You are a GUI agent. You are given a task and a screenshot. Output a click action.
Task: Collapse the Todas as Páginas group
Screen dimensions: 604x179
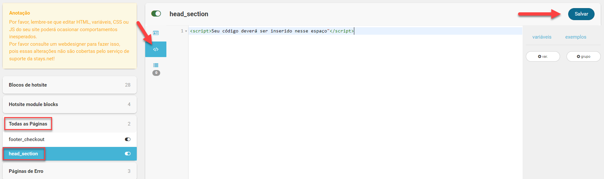click(70, 124)
